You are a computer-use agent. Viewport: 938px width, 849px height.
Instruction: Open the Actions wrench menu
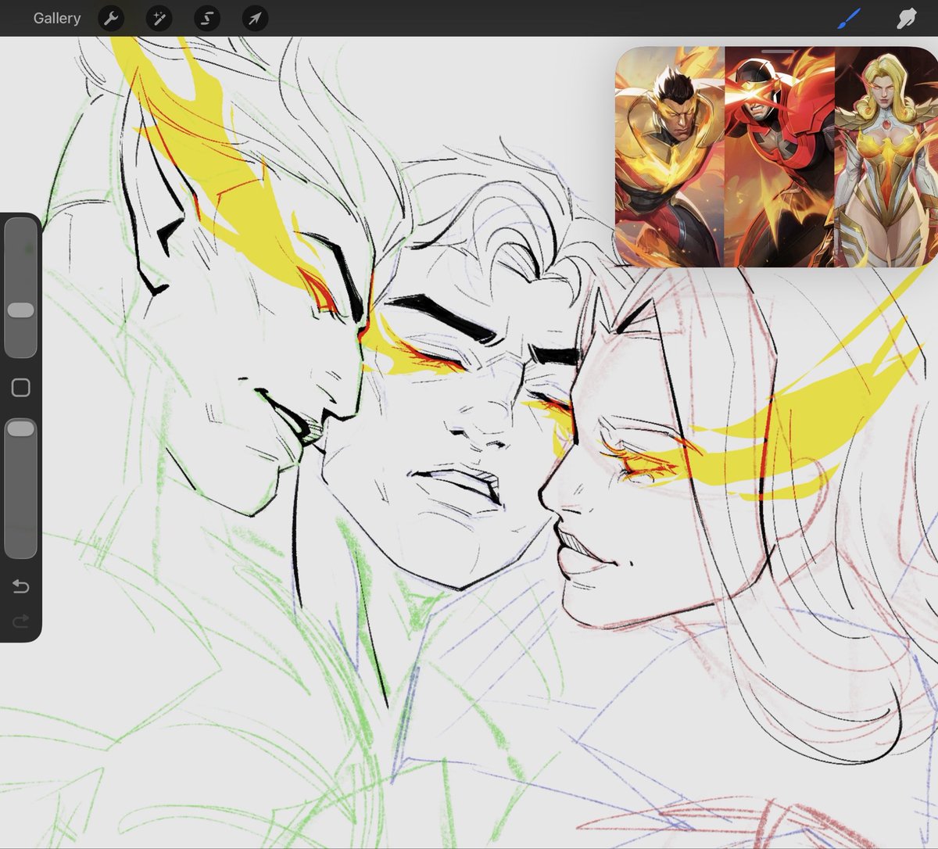[x=112, y=18]
